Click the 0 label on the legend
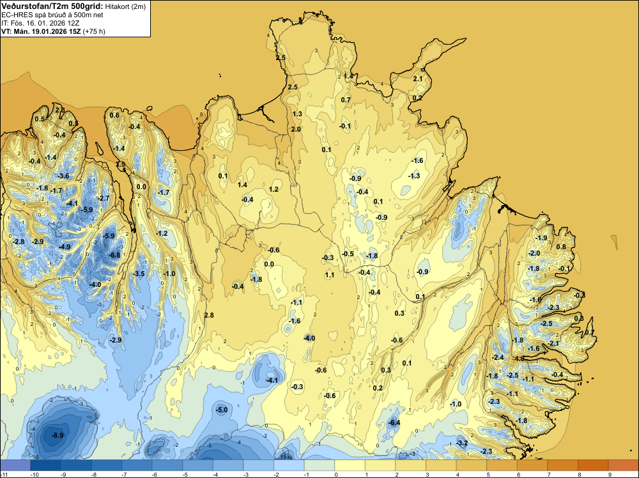This screenshot has width=639, height=478. point(336,474)
